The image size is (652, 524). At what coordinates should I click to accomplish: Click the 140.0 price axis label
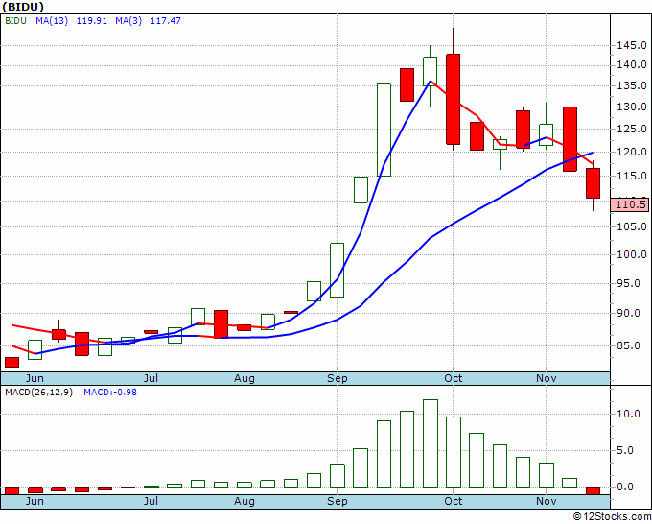coord(632,64)
